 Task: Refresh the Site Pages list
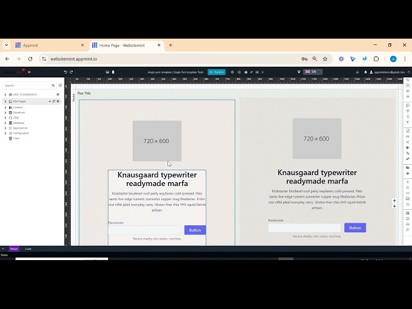coord(54,101)
